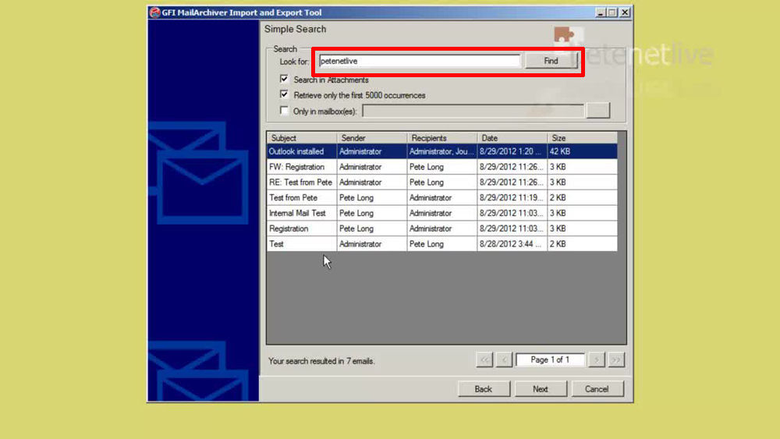The height and width of the screenshot is (439, 780).
Task: Sort by Date column header
Action: tap(512, 138)
